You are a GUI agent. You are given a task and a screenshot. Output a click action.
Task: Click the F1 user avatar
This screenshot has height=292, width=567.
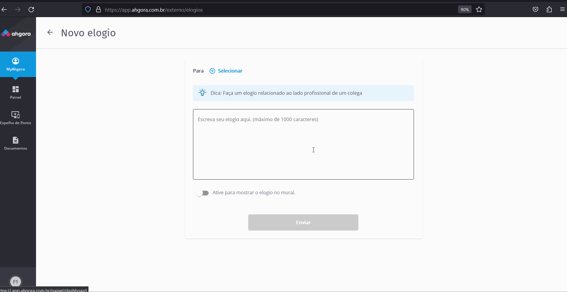point(16,282)
